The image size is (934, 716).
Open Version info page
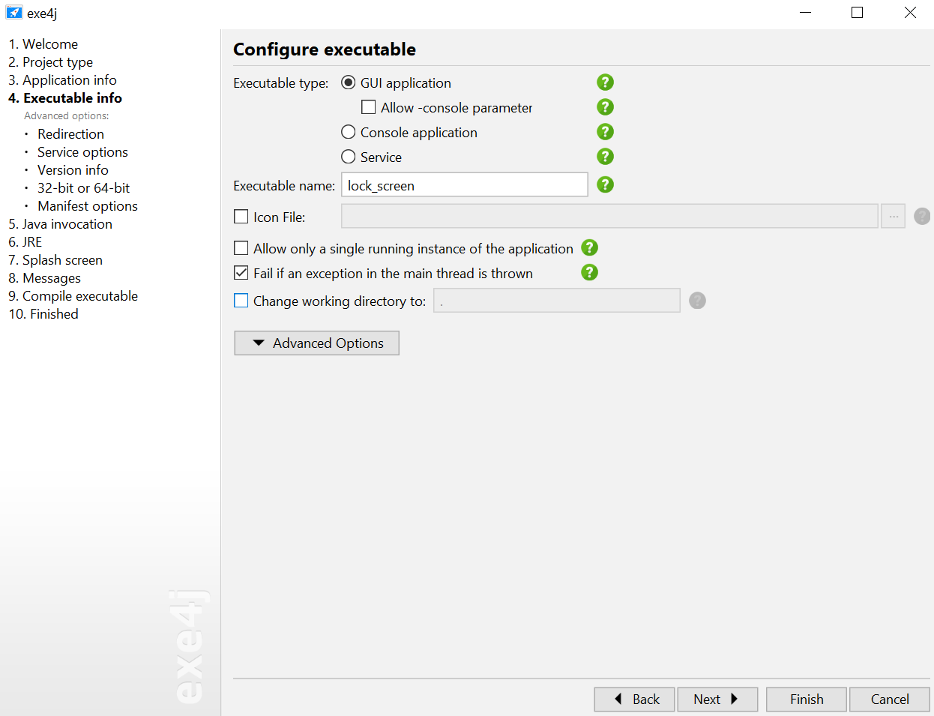pos(73,170)
